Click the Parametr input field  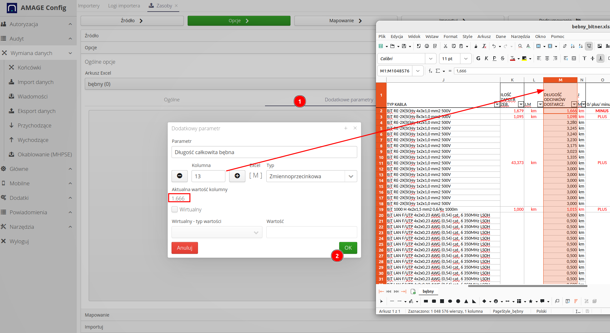point(264,152)
